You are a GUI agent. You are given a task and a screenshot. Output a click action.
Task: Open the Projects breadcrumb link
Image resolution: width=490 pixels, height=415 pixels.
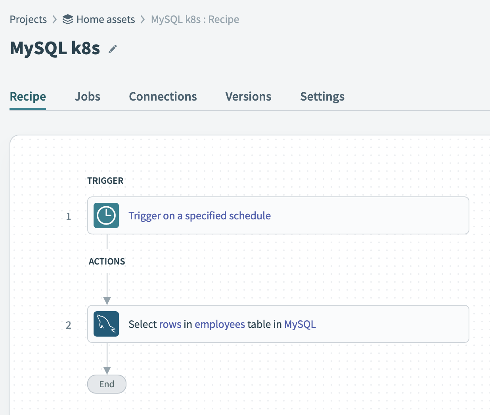28,19
